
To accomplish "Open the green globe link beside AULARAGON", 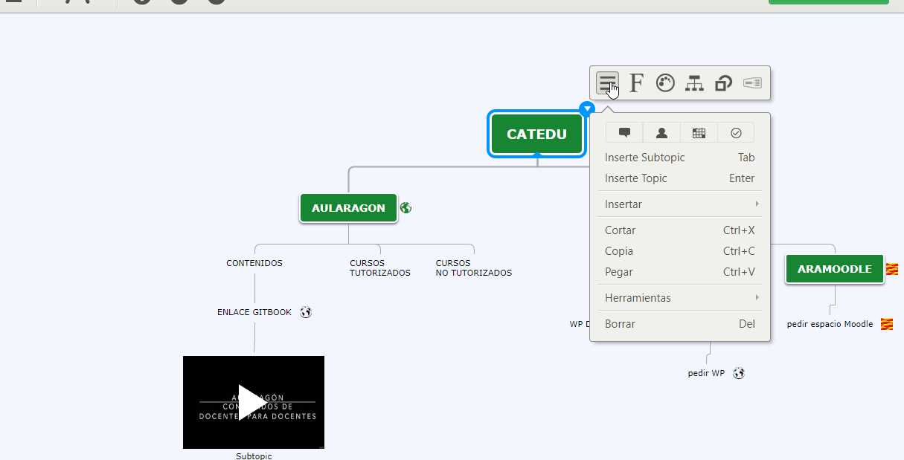I will 405,208.
